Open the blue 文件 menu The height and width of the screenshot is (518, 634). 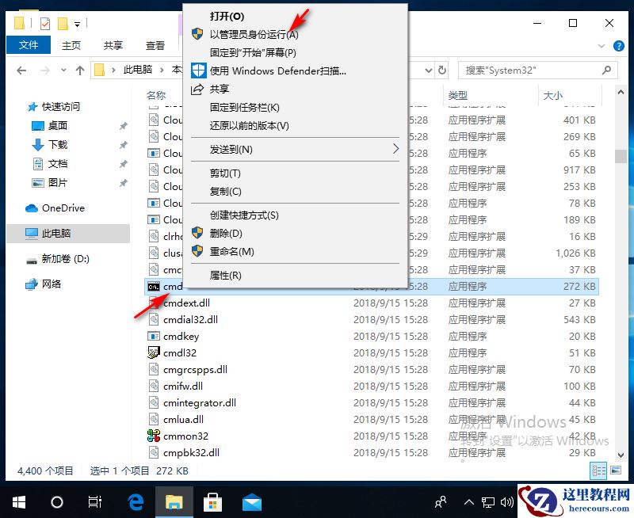28,45
